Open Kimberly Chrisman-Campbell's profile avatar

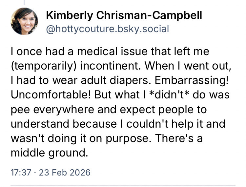25,21
